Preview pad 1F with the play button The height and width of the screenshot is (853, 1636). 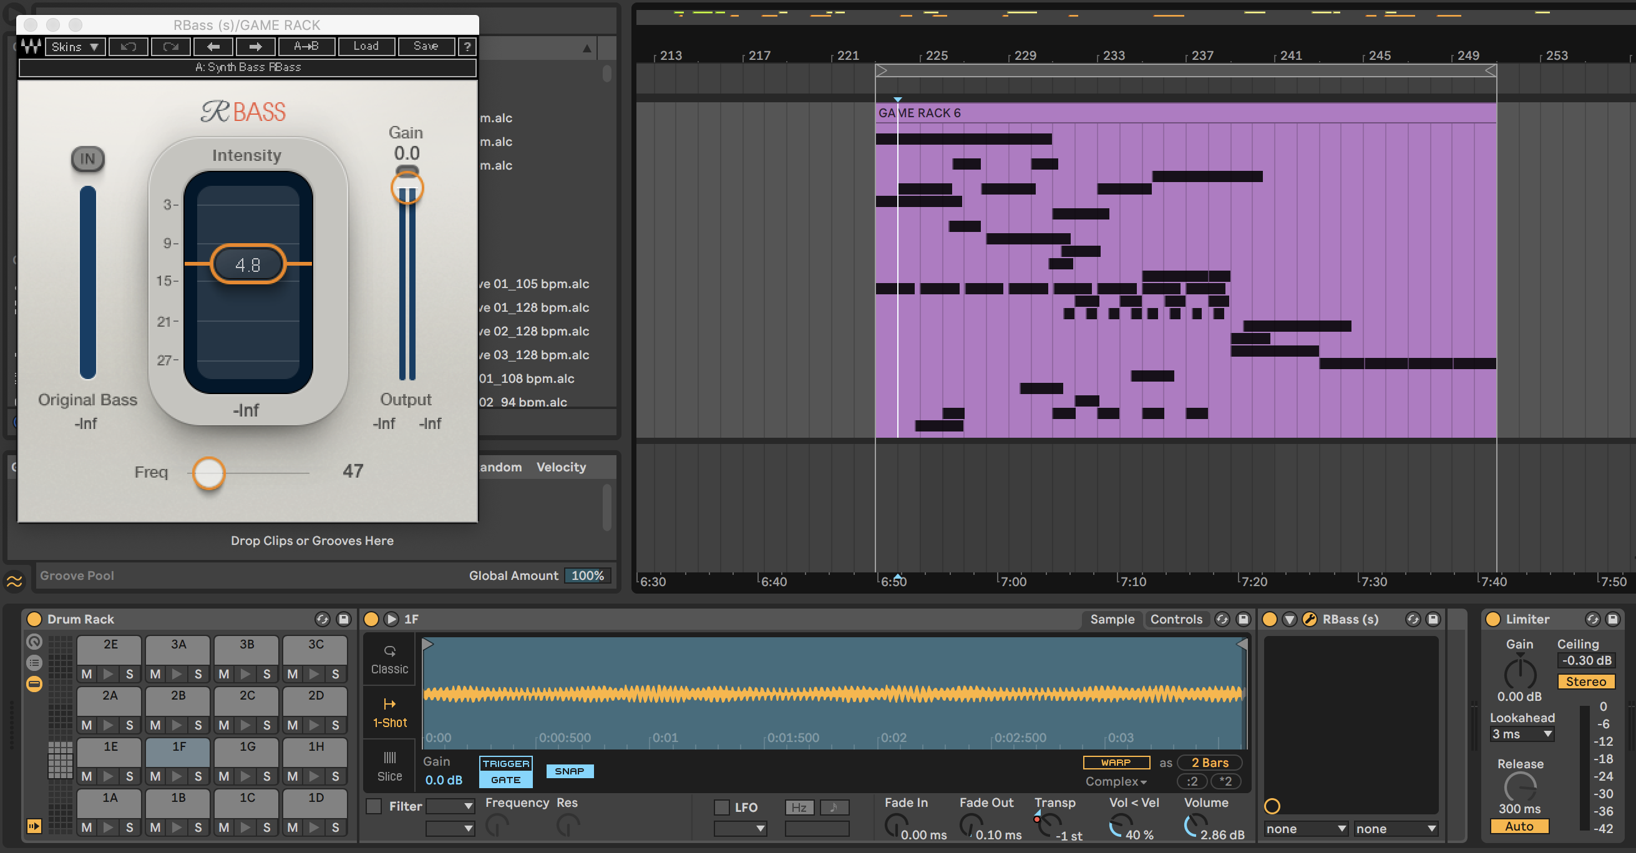tap(177, 776)
